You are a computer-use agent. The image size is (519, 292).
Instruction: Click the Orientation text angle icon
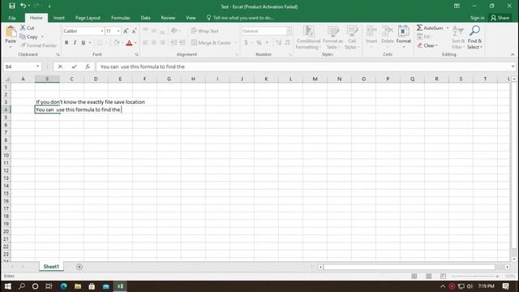click(x=174, y=31)
